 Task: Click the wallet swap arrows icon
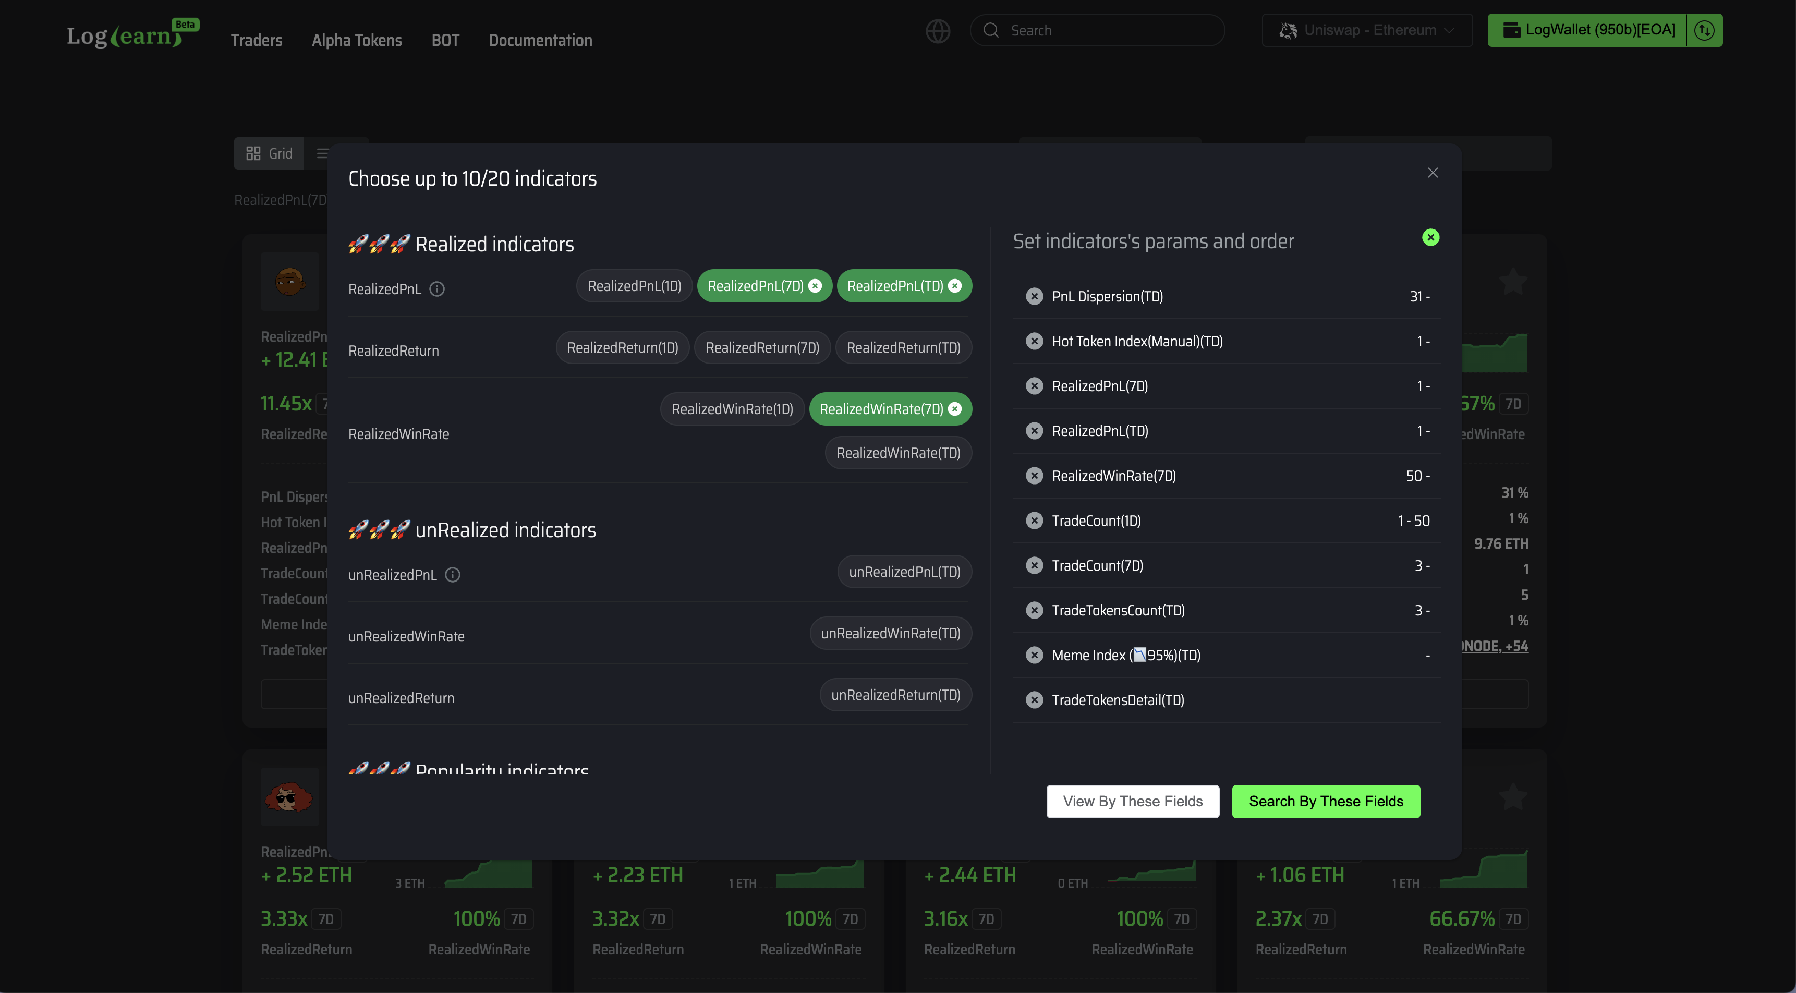click(x=1705, y=30)
